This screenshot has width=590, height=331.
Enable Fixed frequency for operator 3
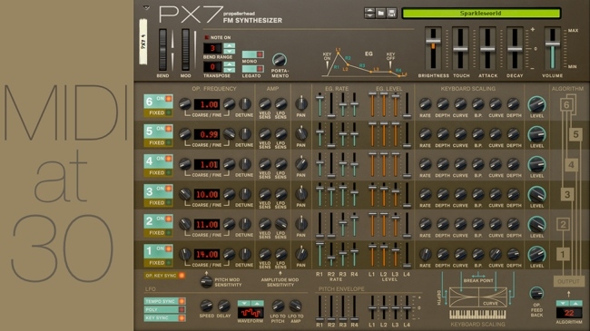[159, 202]
